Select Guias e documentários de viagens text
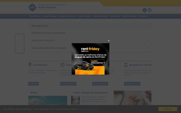The height and width of the screenshot is (113, 181). (49, 48)
